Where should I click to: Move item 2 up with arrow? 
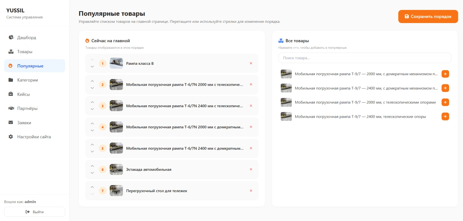92,81
